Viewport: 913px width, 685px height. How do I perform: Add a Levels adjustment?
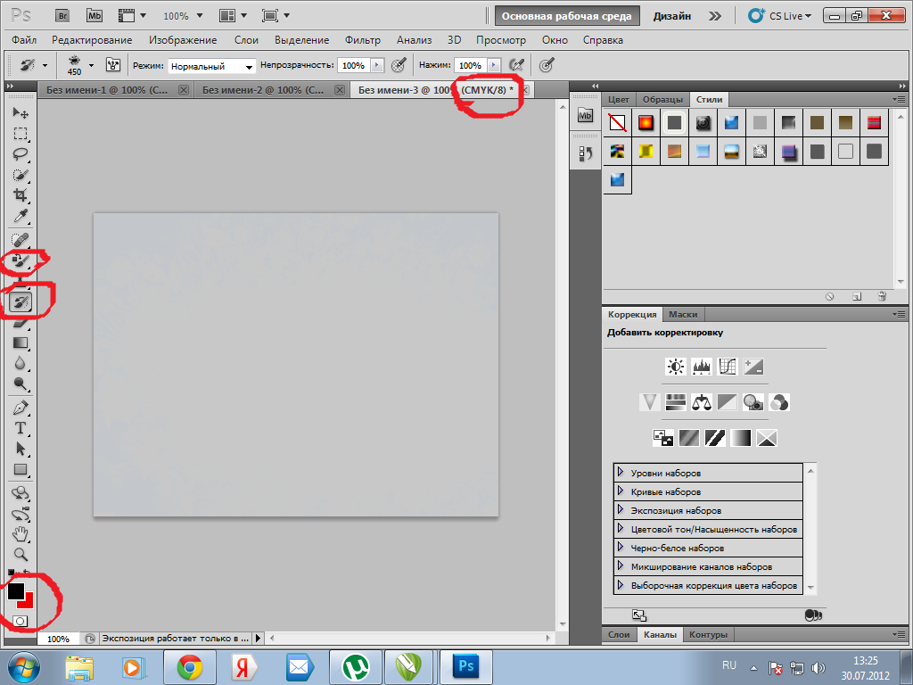click(702, 367)
